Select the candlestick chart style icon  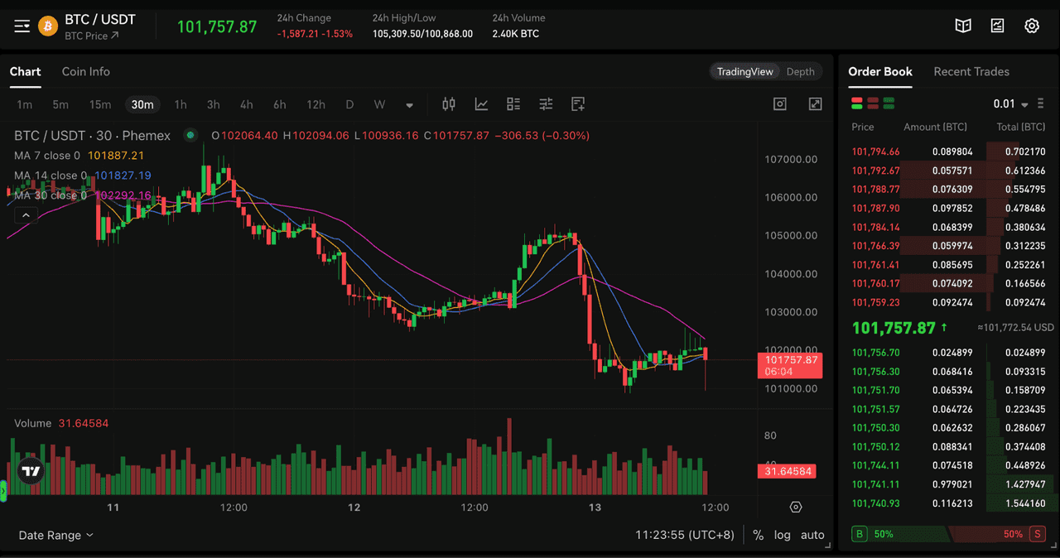448,104
